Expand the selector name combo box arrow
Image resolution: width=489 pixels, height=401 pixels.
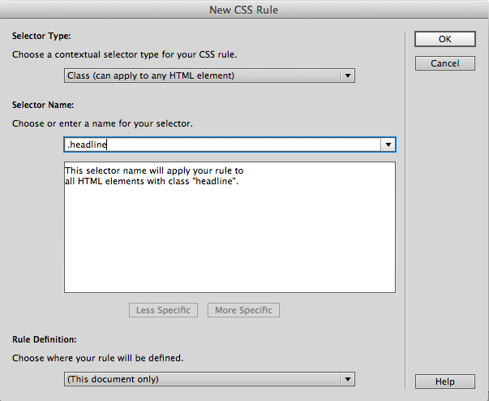pos(388,144)
